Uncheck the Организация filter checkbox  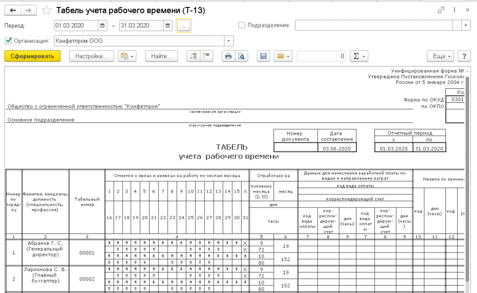[x=8, y=40]
